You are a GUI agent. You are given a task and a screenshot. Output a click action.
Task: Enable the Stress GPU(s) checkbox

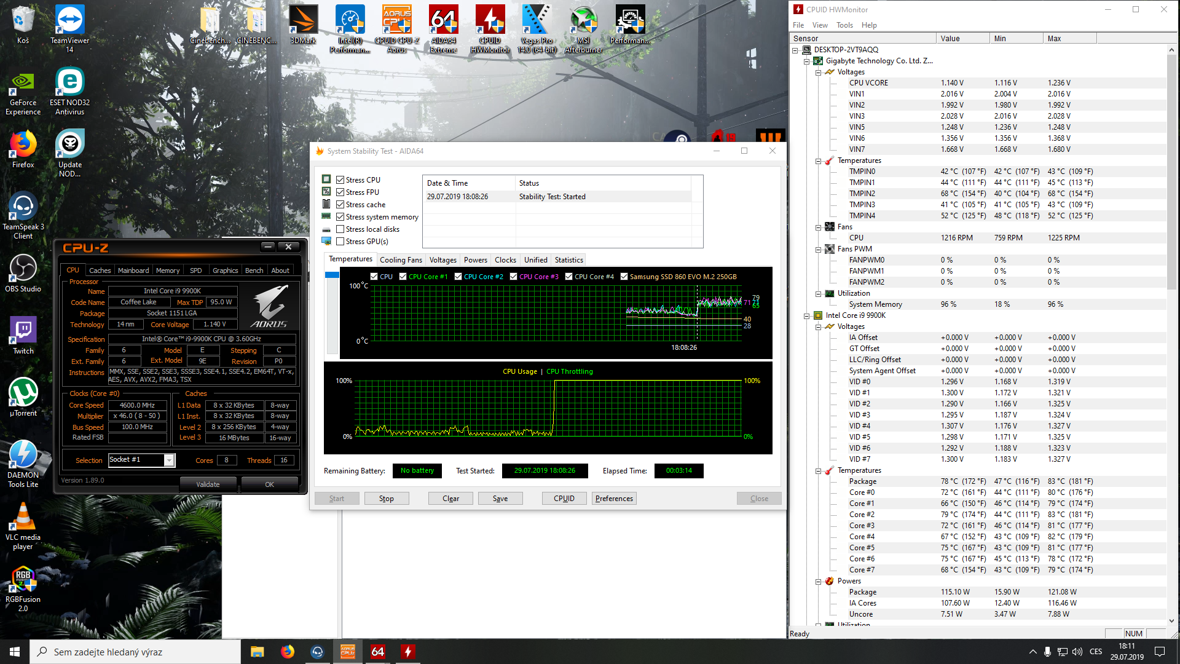340,242
